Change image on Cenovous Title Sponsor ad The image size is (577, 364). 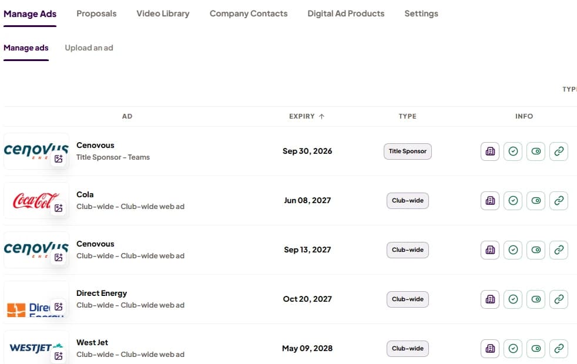click(59, 159)
